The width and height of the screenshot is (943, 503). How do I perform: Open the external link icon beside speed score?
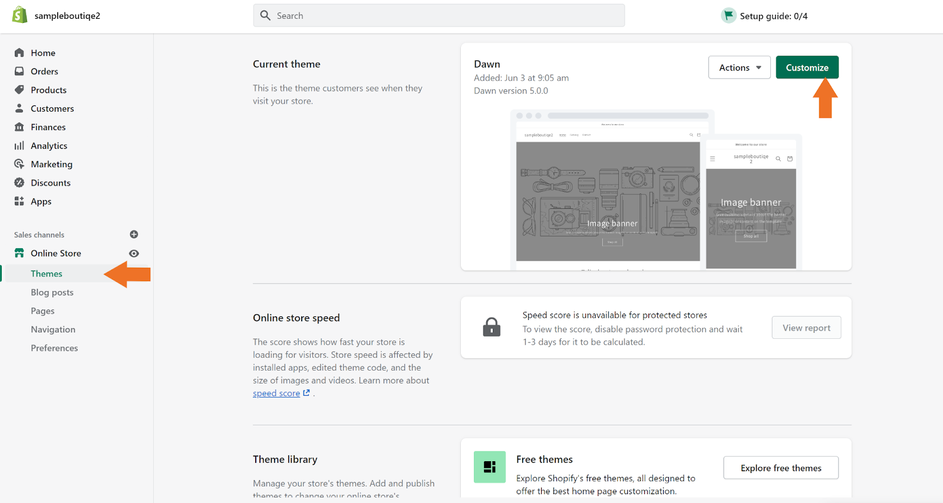(x=306, y=393)
